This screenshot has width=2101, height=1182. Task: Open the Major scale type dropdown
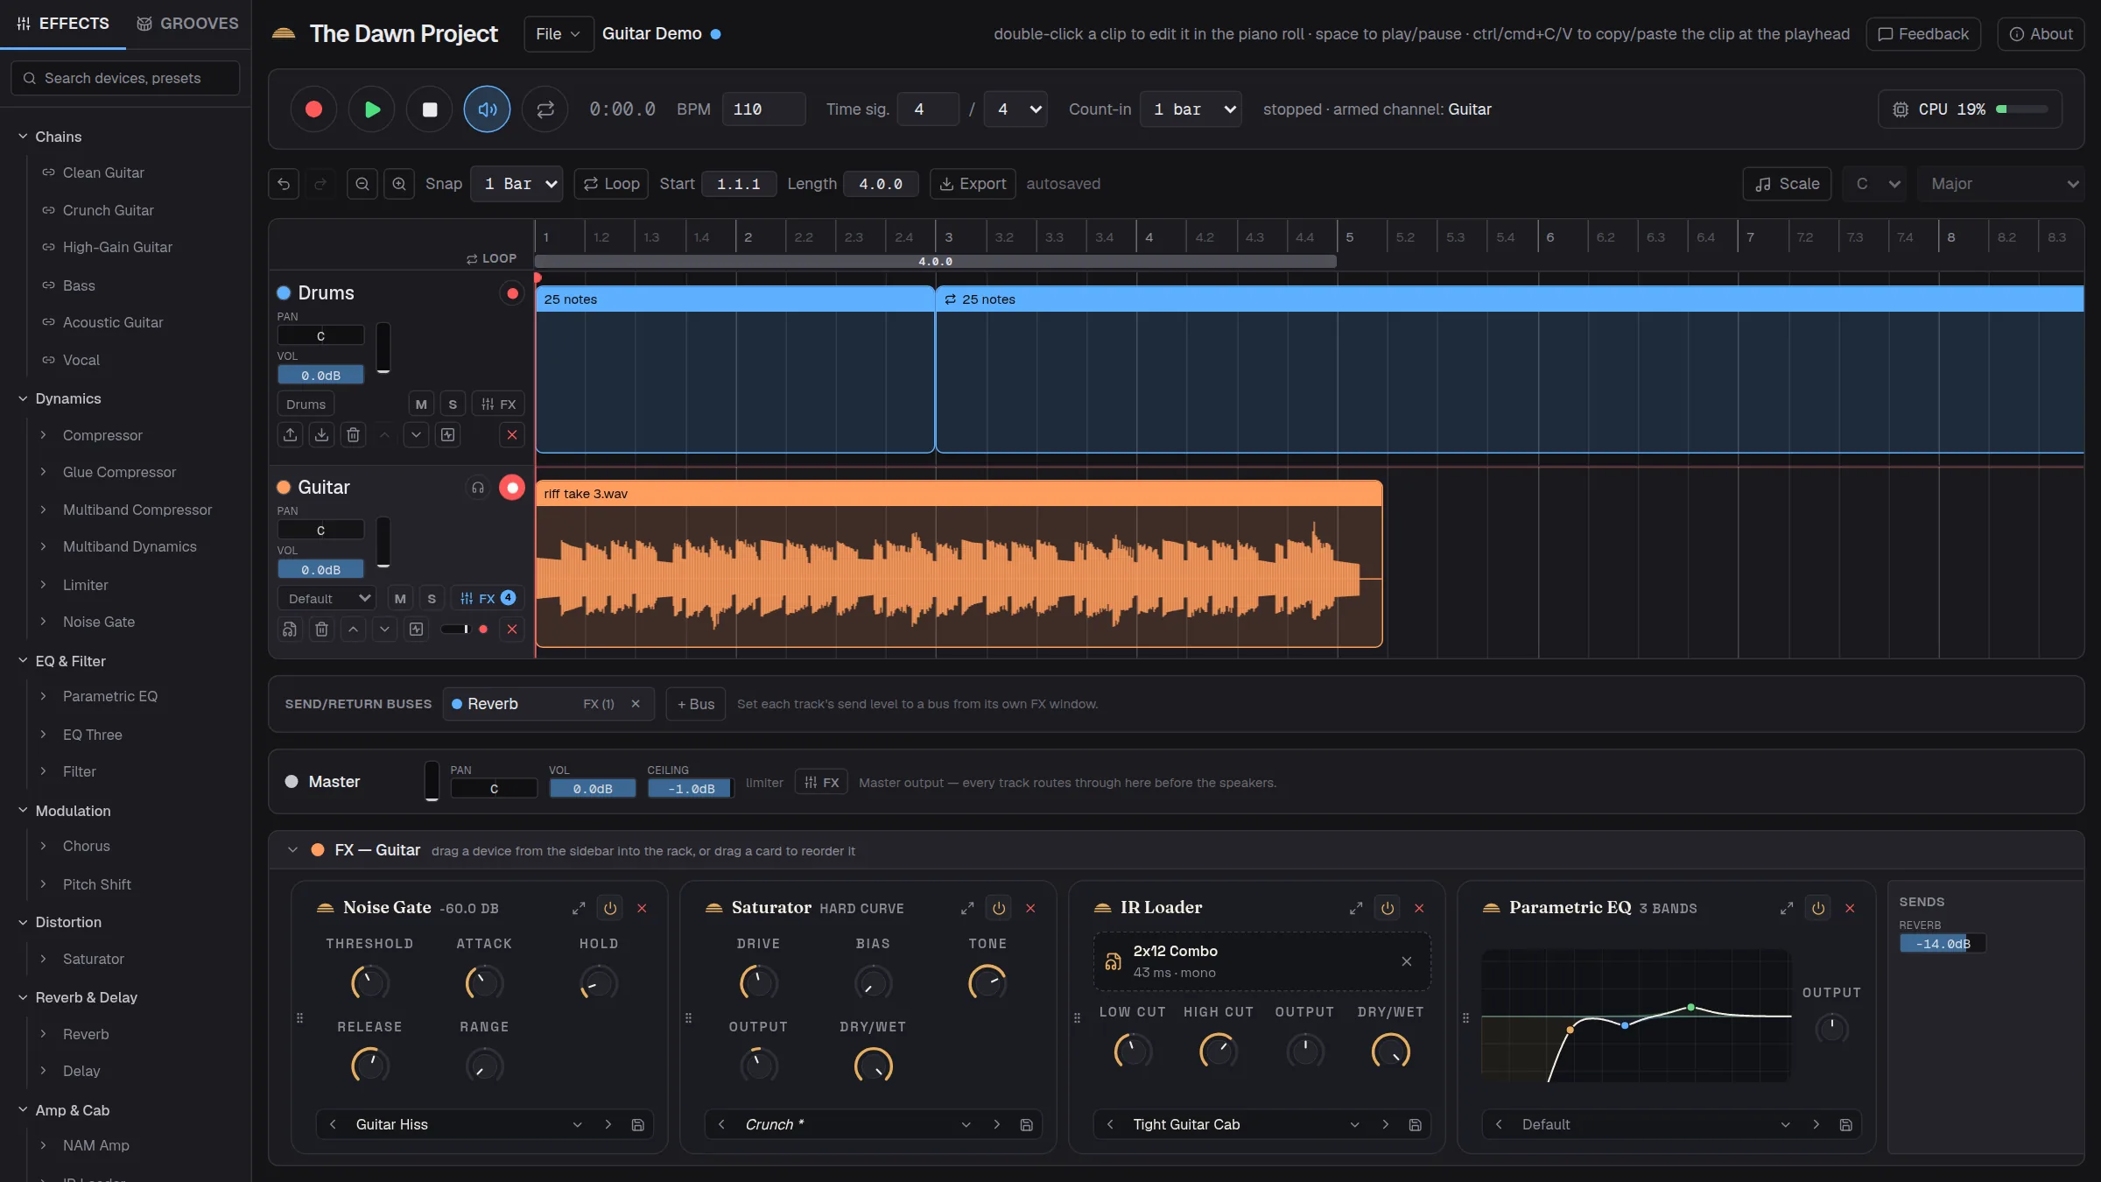pyautogui.click(x=1999, y=184)
